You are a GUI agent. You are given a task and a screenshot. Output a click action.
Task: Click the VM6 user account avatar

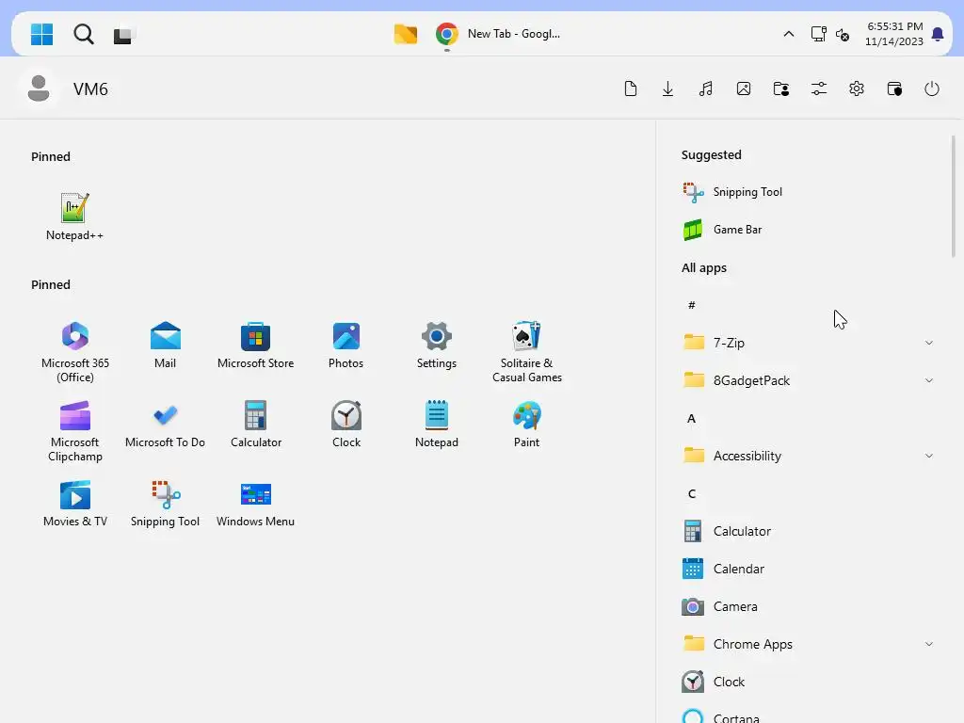click(39, 88)
